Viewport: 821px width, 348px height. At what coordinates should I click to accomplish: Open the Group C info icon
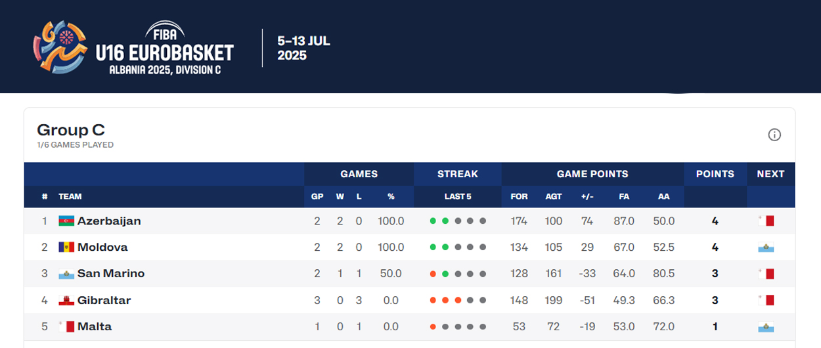point(774,135)
